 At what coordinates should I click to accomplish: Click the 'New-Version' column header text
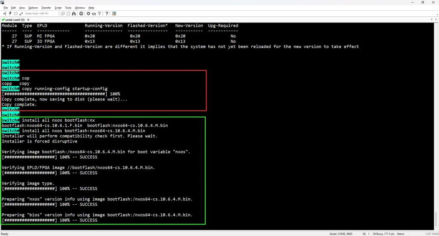189,25
